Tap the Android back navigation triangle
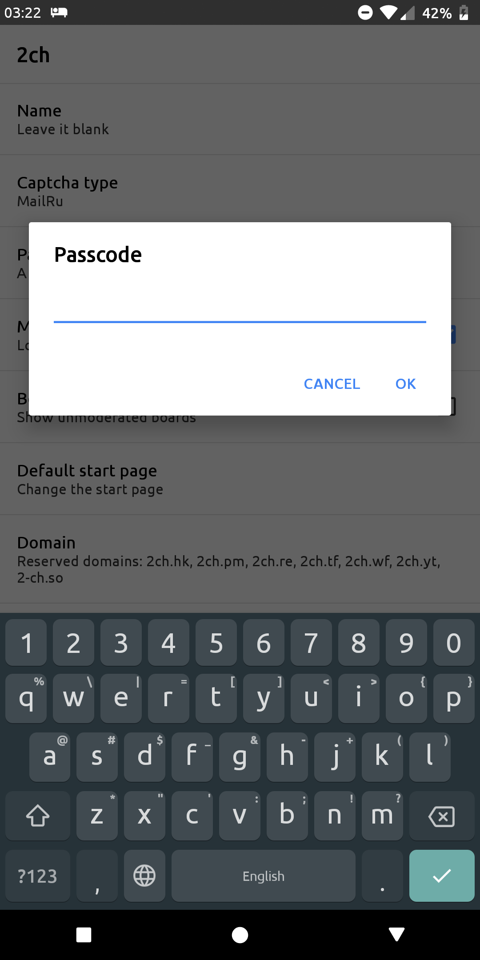The image size is (480, 960). pos(396,934)
